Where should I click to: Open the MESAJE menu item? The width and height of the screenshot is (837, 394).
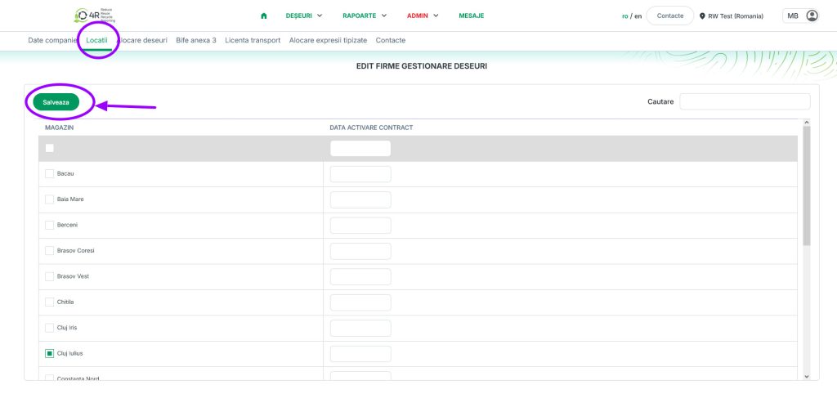471,16
